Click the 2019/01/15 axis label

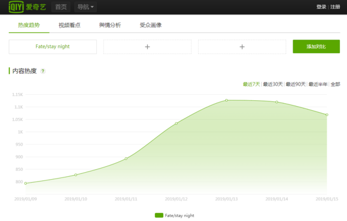tap(327, 199)
